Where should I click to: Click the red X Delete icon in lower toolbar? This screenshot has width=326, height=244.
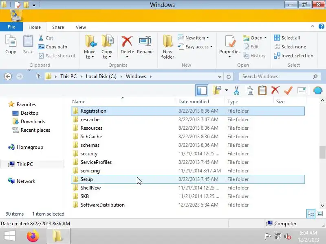coord(275,90)
